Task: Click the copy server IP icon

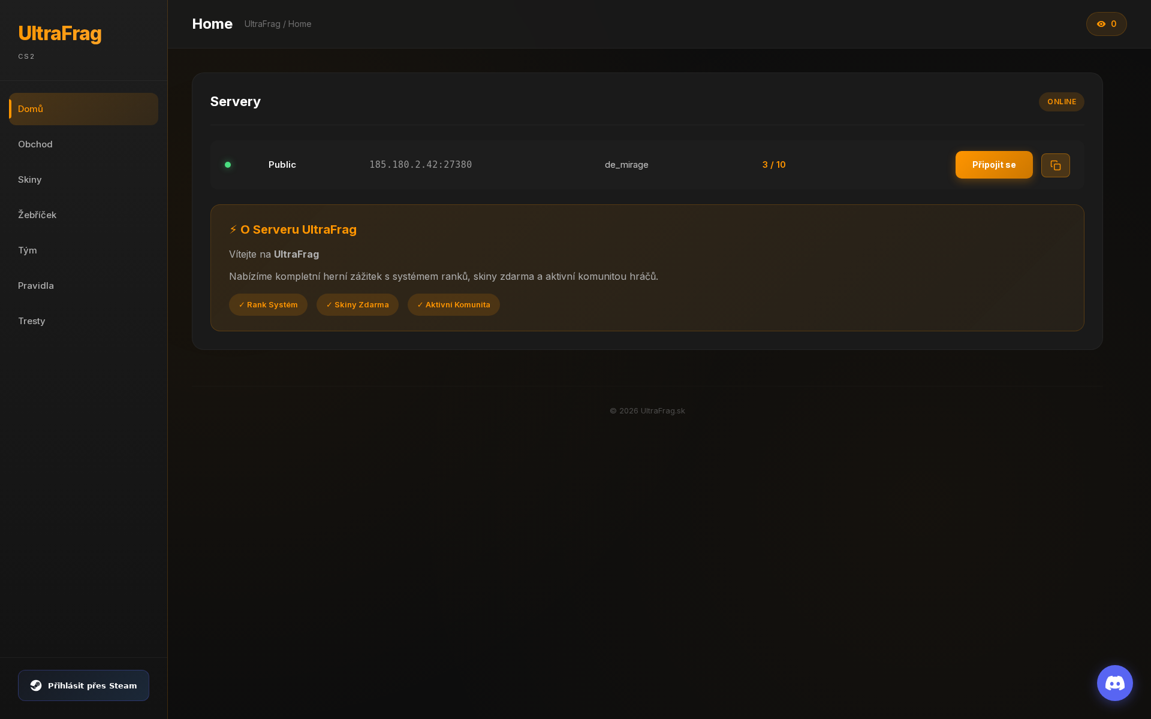Action: coord(1056,165)
